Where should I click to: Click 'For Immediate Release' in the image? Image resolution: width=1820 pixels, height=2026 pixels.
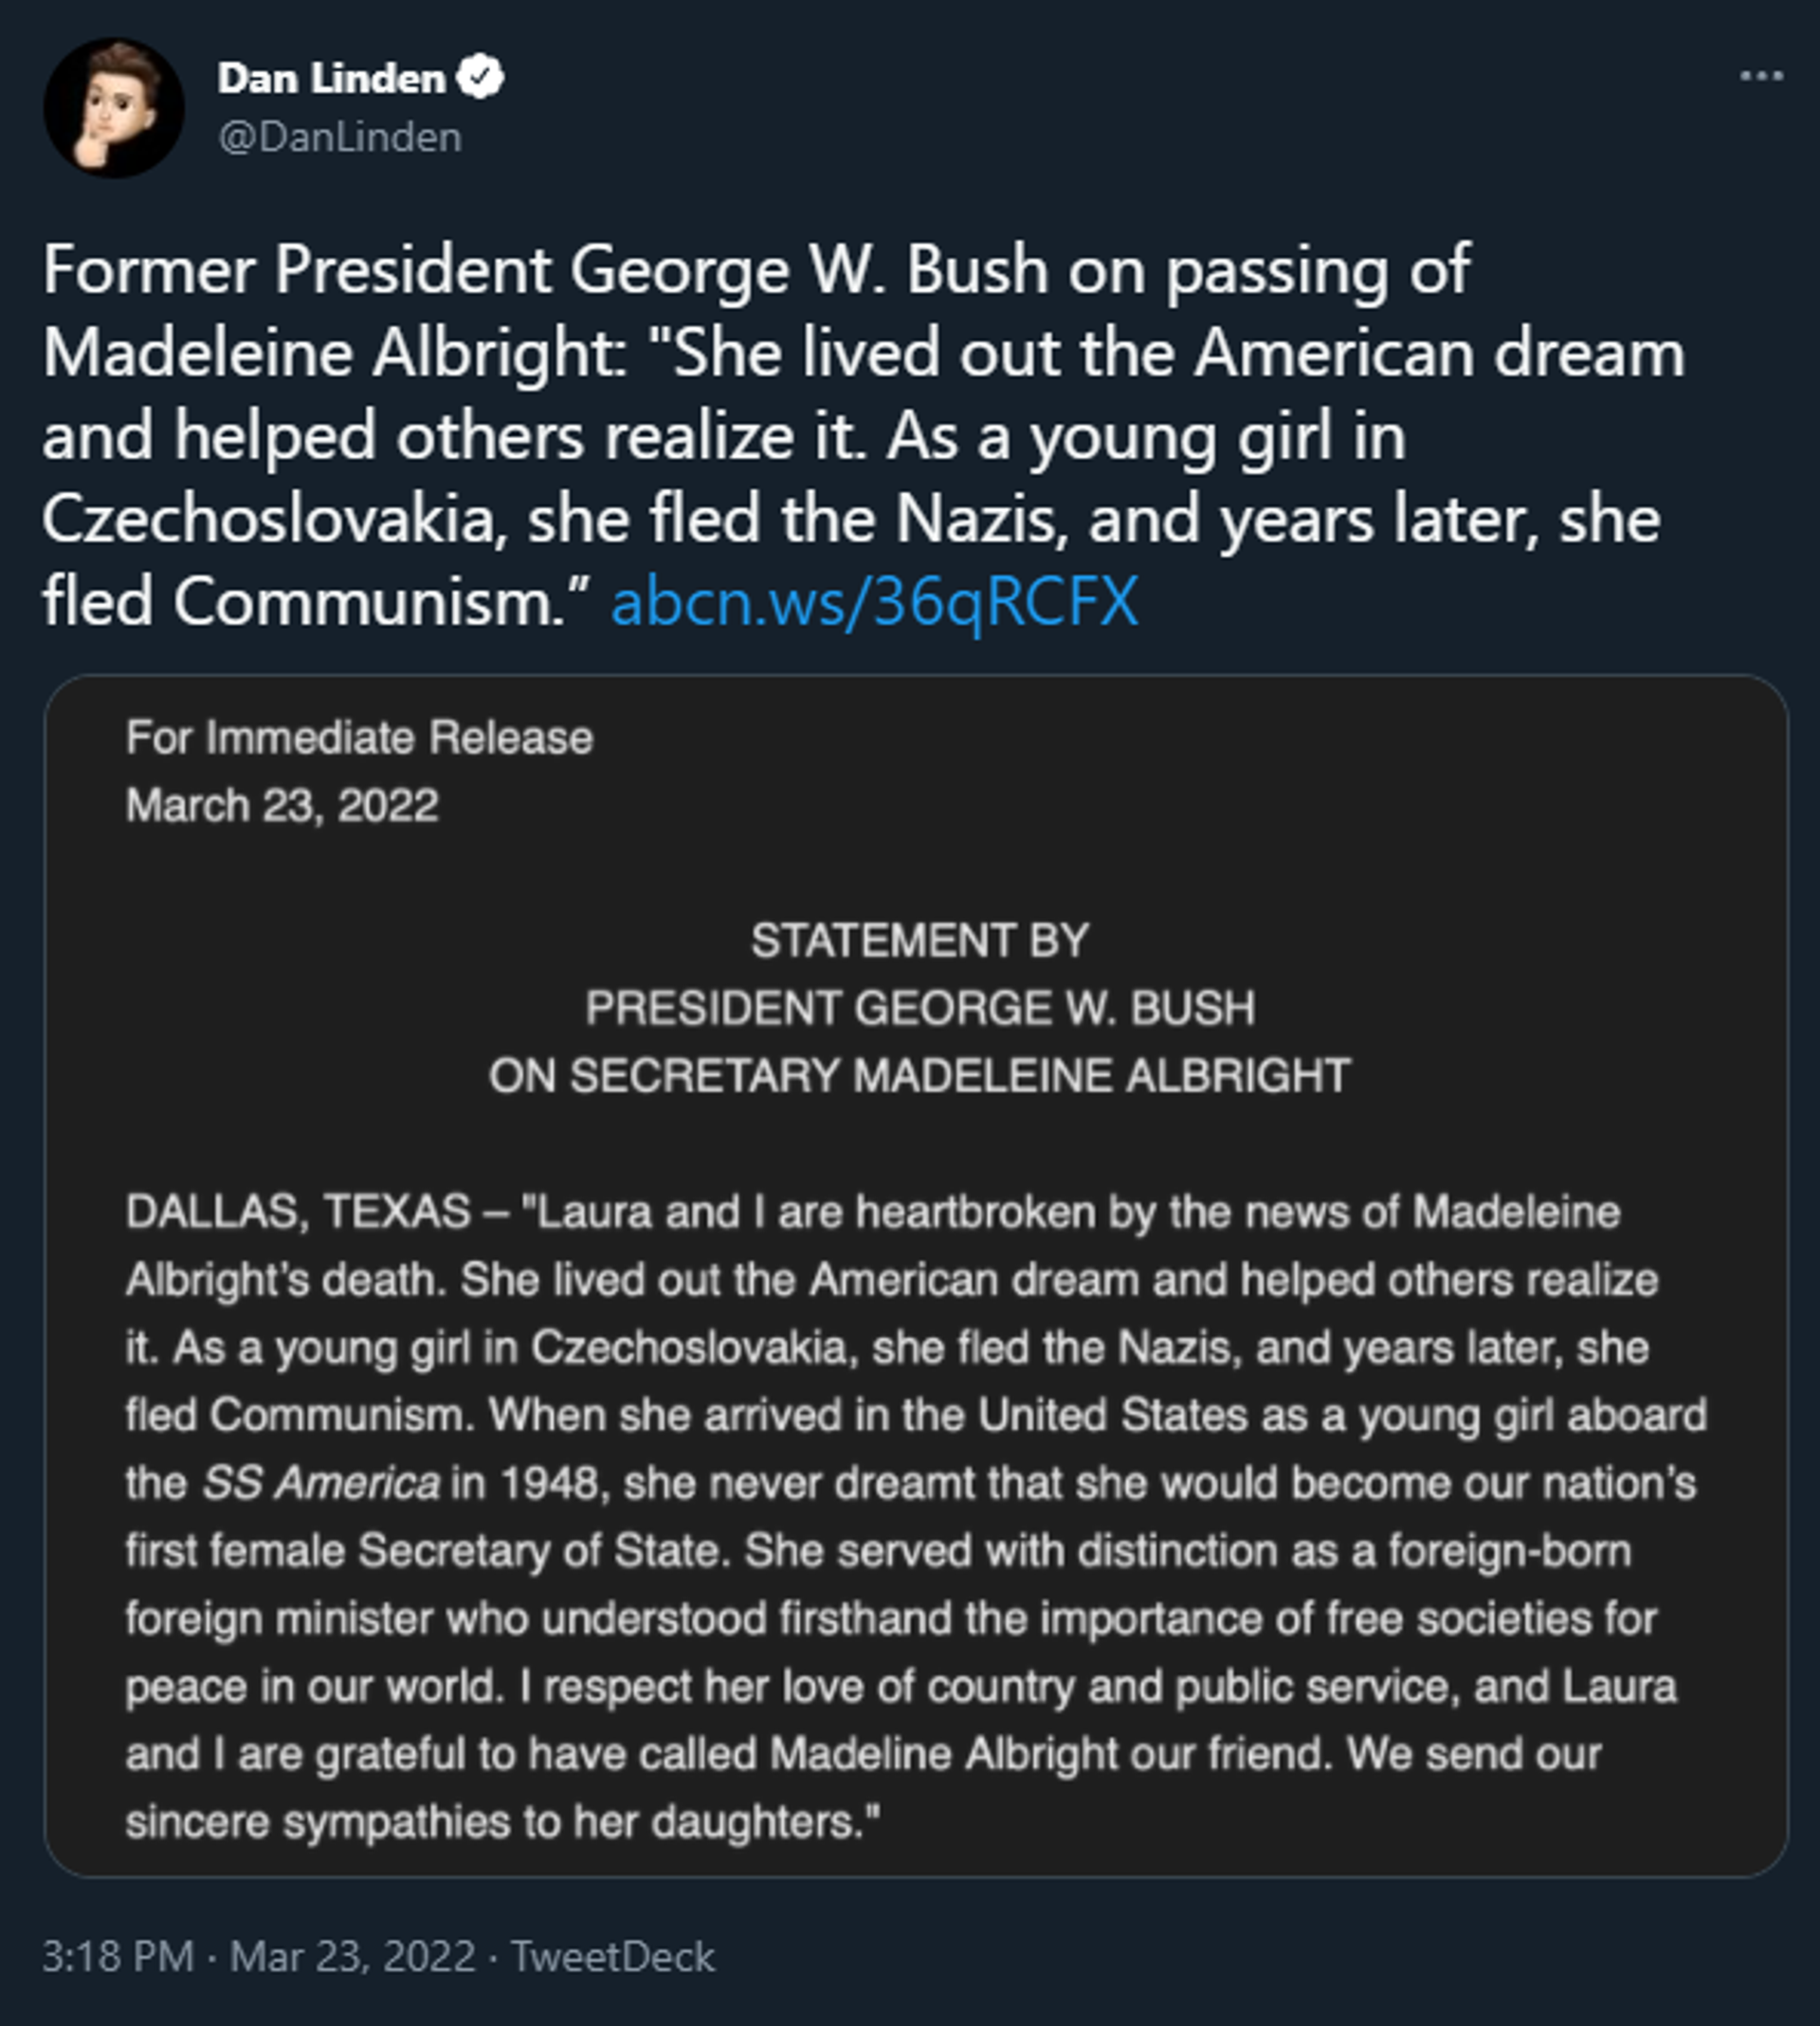[x=359, y=738]
